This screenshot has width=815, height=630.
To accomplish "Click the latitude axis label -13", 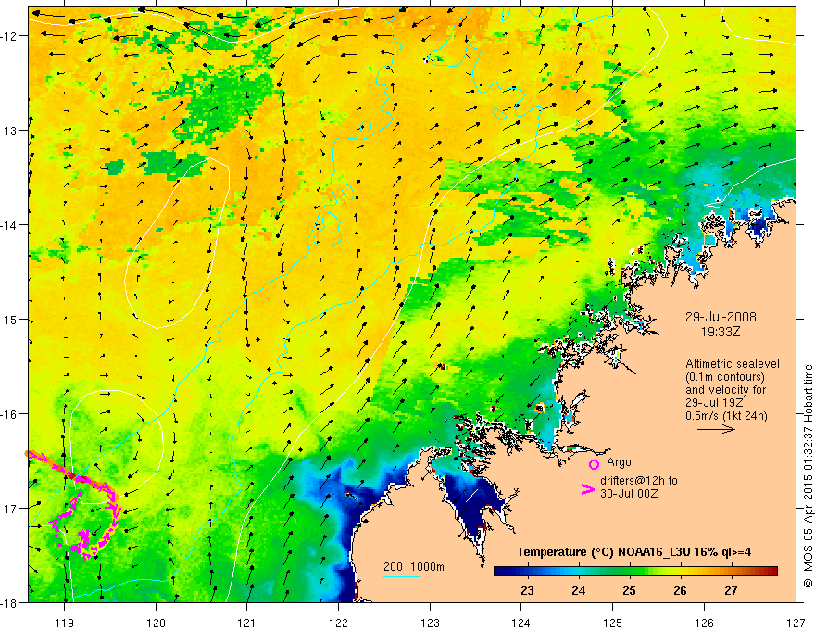I will [x=10, y=131].
